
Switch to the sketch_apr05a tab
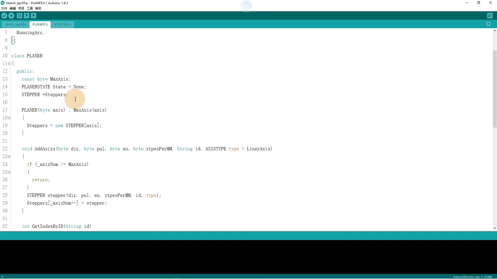point(16,25)
